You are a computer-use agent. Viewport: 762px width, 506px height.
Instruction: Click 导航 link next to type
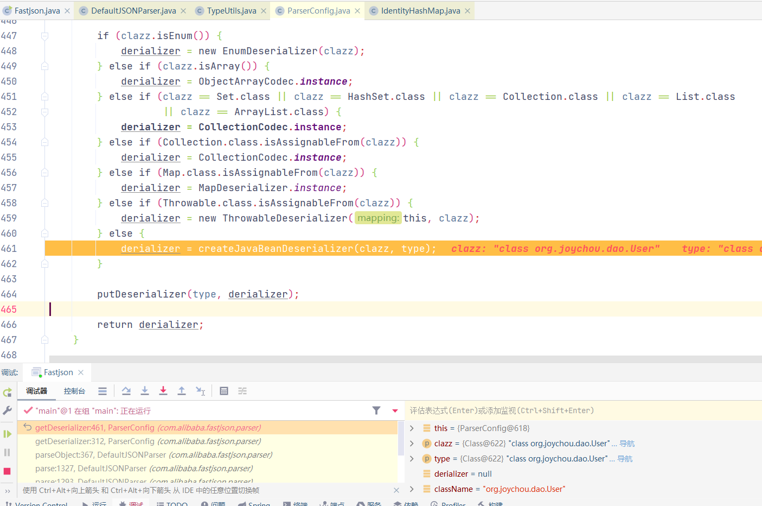625,459
